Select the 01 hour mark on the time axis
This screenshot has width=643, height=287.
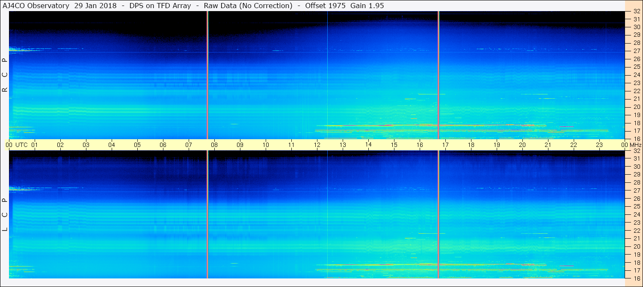coord(35,145)
